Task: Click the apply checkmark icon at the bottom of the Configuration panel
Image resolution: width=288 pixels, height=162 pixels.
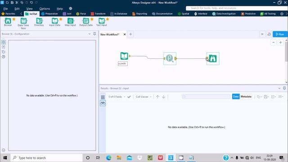Action: click(4, 150)
